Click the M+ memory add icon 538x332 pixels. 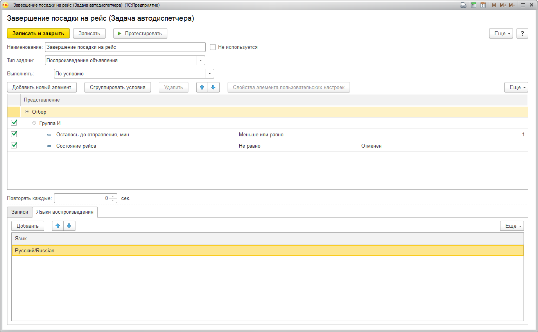click(503, 5)
